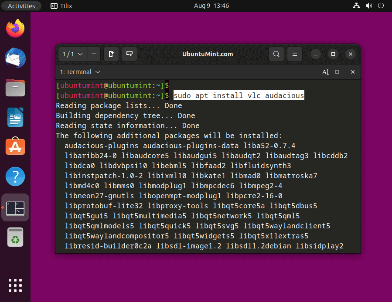Viewport: 392px width, 302px height.
Task: Launch Thunderbird mail from the dock
Action: (x=15, y=58)
